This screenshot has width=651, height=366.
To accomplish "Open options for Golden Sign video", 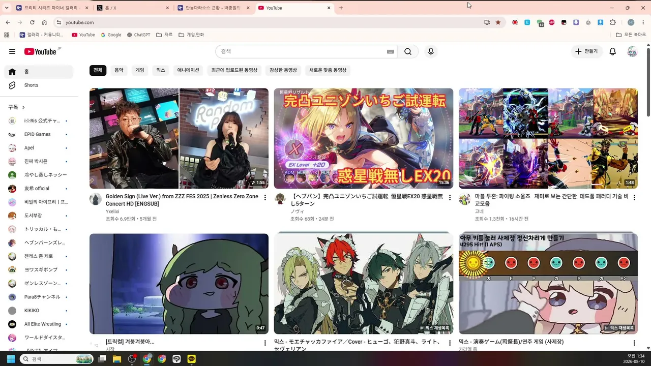I will [265, 198].
